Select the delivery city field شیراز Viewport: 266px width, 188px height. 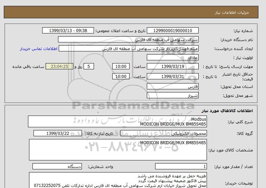tap(172, 95)
